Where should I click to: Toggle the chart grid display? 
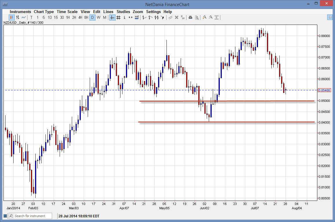[x=118, y=17]
